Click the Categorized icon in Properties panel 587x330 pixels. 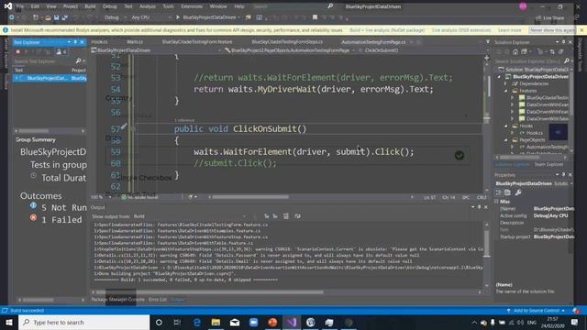[499, 192]
